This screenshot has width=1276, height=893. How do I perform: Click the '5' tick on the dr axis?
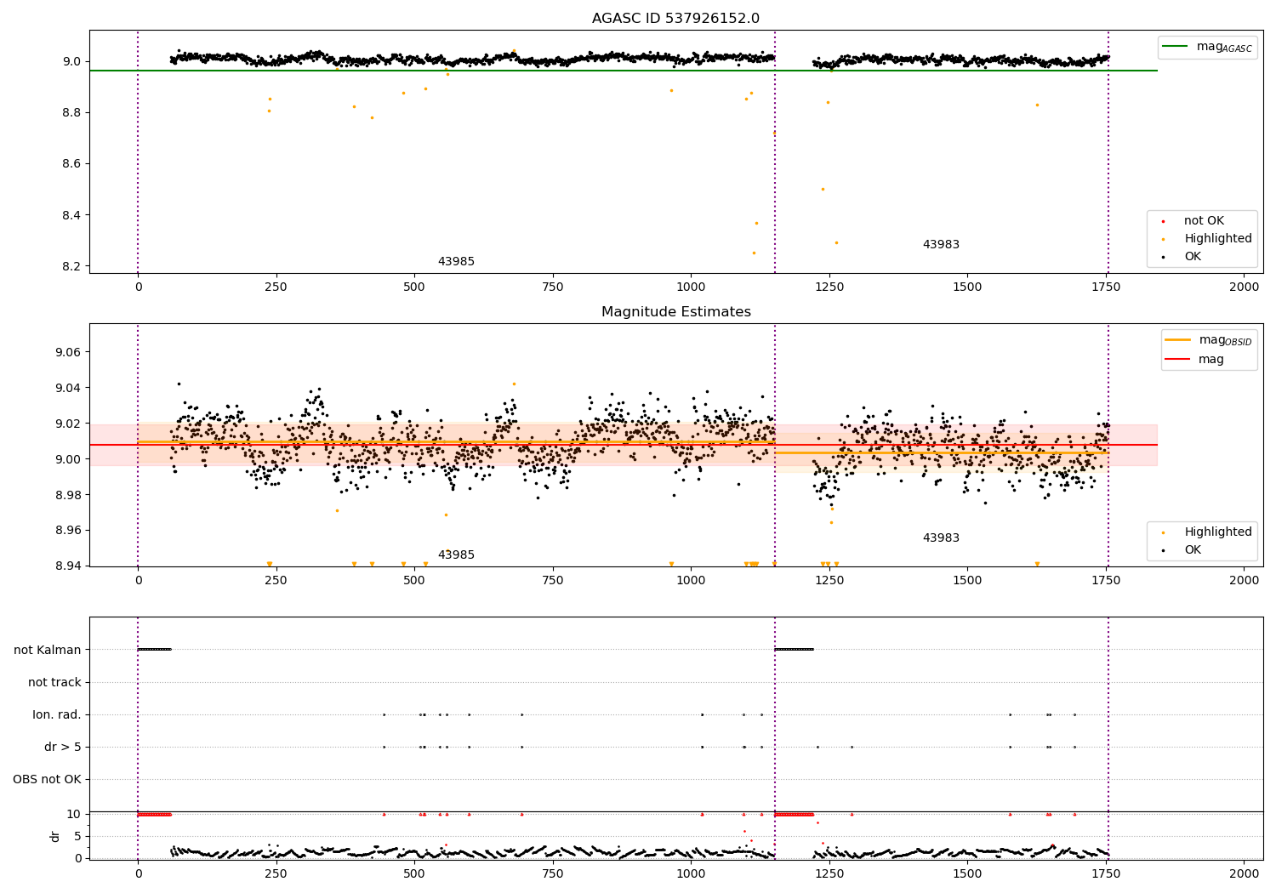pyautogui.click(x=78, y=836)
